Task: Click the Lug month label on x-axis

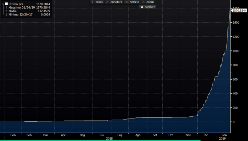Action: click(120, 135)
